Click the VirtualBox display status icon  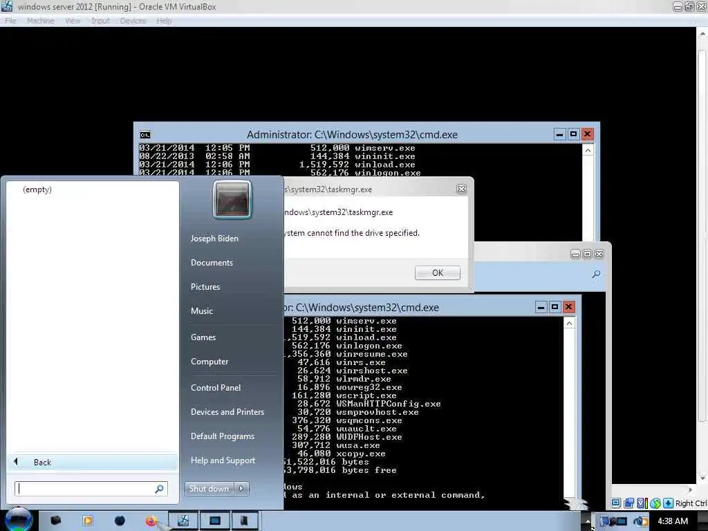coord(616,503)
